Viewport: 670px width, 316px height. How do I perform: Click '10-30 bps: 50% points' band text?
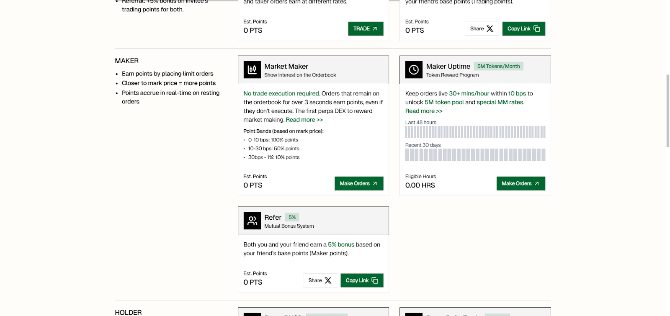coord(273,149)
